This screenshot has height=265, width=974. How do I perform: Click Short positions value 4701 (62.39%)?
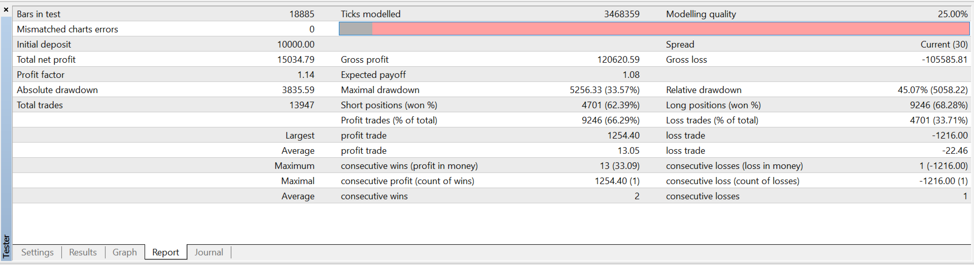[x=611, y=105]
